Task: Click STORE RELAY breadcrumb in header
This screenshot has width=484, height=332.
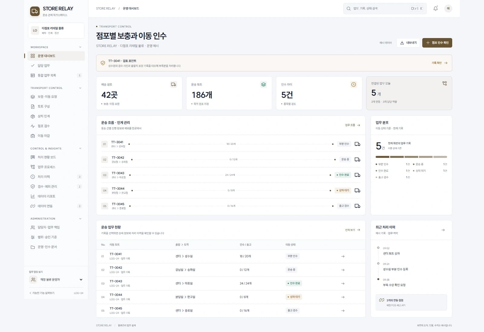Action: (x=106, y=8)
